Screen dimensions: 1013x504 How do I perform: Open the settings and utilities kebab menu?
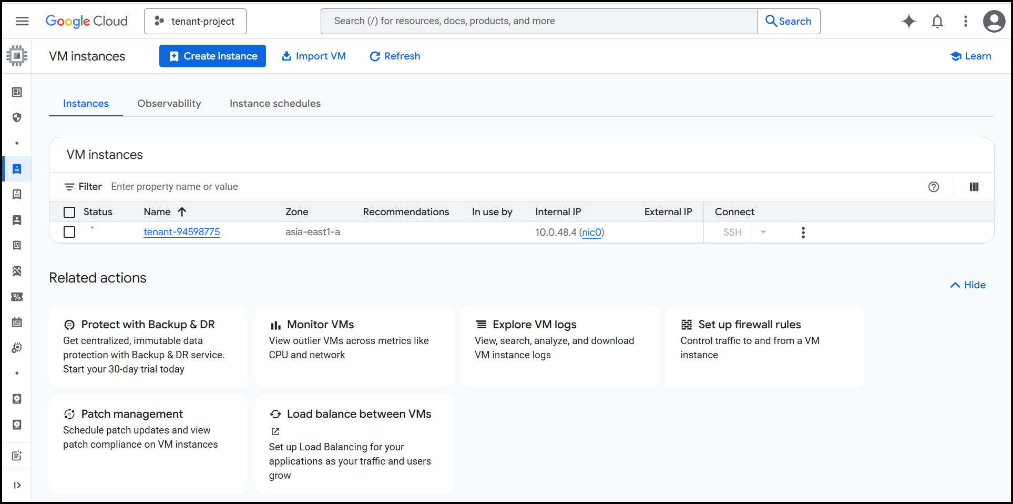coord(965,21)
